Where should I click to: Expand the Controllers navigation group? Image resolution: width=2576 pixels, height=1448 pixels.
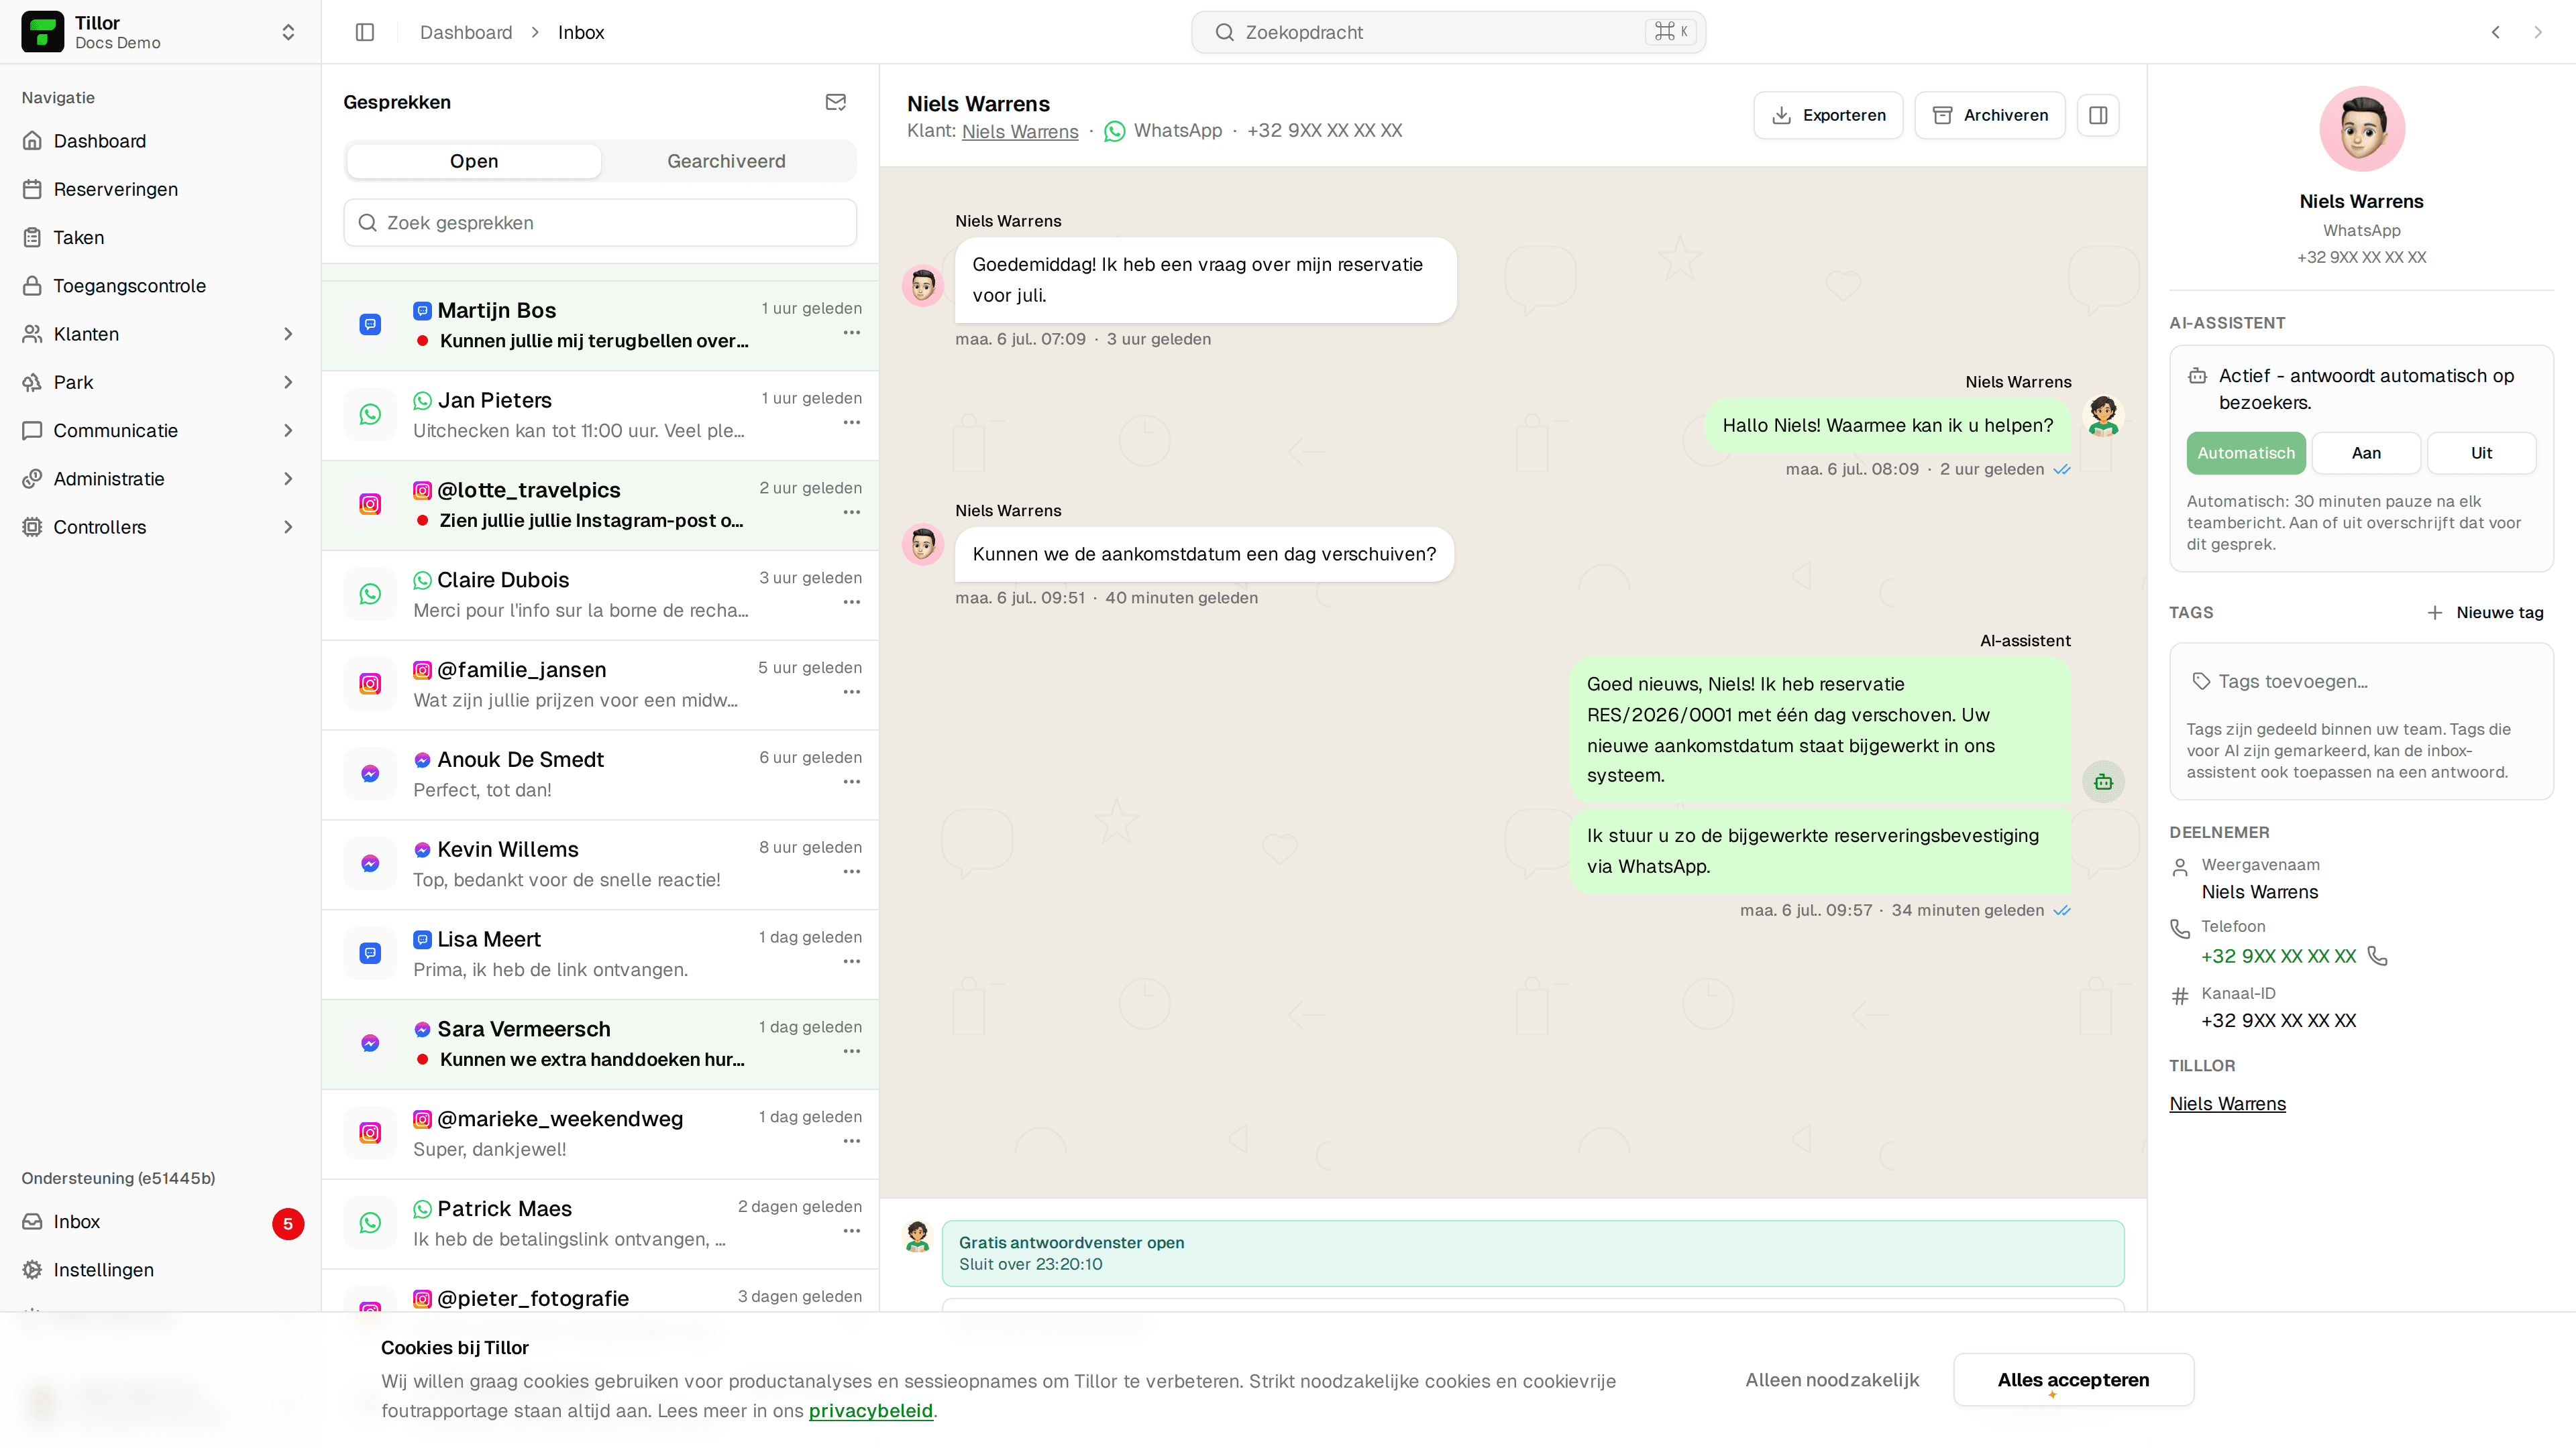[160, 527]
